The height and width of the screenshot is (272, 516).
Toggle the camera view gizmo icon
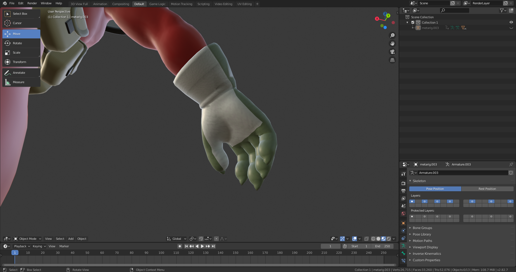pos(392,52)
